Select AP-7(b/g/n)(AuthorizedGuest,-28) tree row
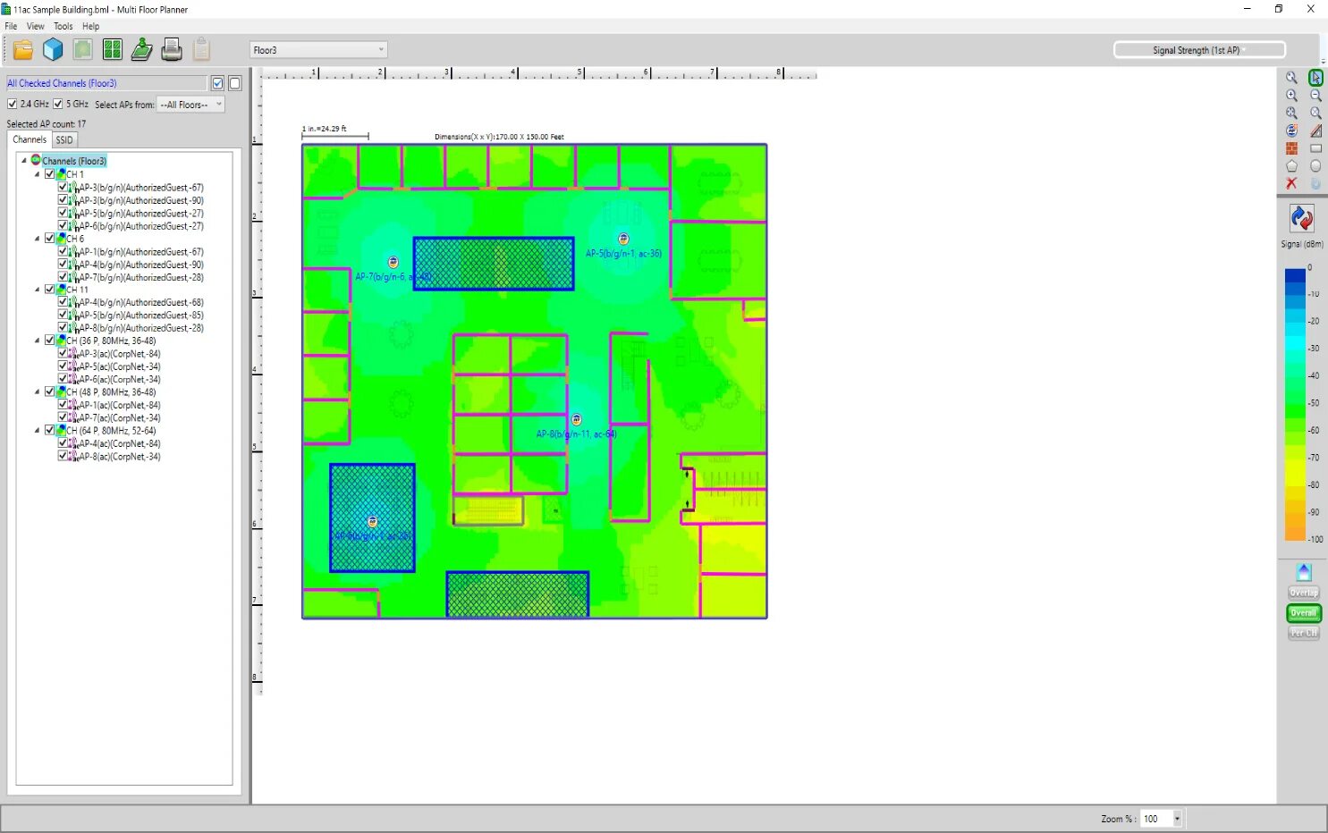The height and width of the screenshot is (833, 1328). click(140, 277)
